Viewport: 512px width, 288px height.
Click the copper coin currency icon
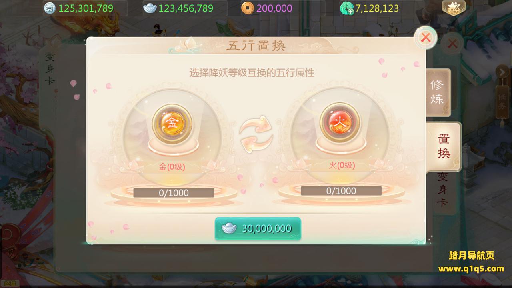point(248,8)
